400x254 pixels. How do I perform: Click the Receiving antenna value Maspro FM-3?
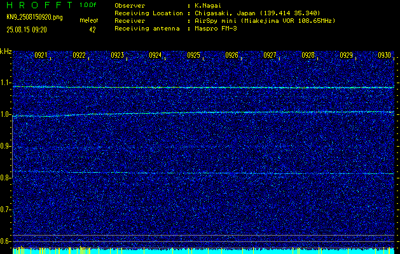[216, 29]
